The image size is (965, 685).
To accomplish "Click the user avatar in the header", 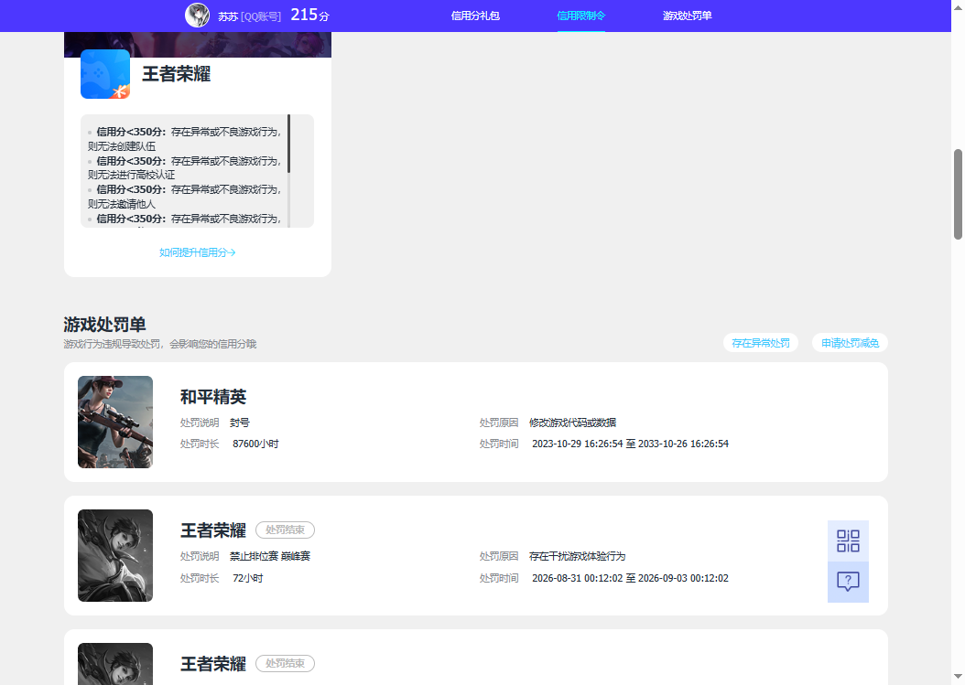I will pyautogui.click(x=197, y=16).
